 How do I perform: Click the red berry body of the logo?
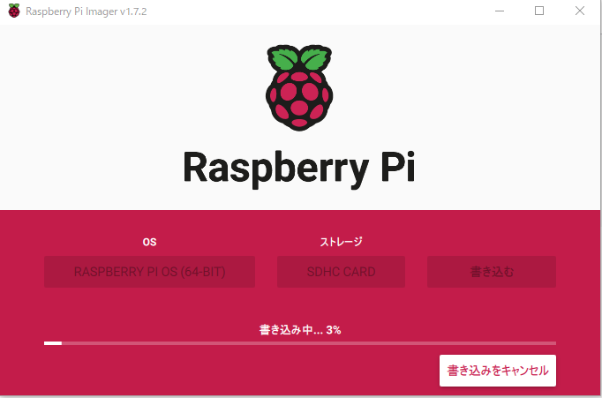click(299, 101)
